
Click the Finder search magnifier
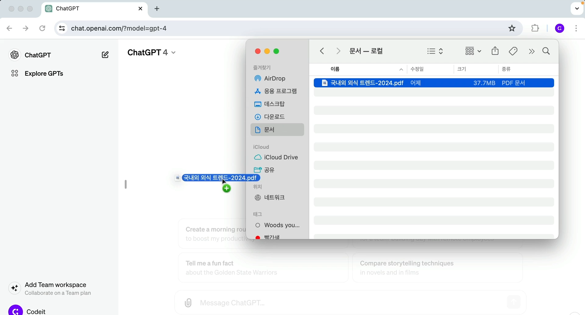tap(546, 51)
